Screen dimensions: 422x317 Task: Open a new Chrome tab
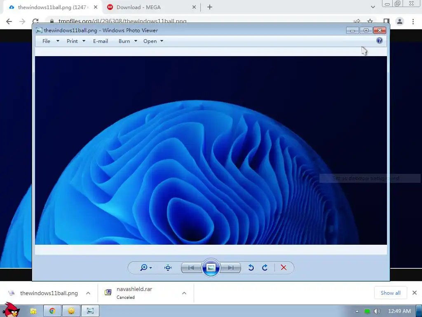coord(210,7)
